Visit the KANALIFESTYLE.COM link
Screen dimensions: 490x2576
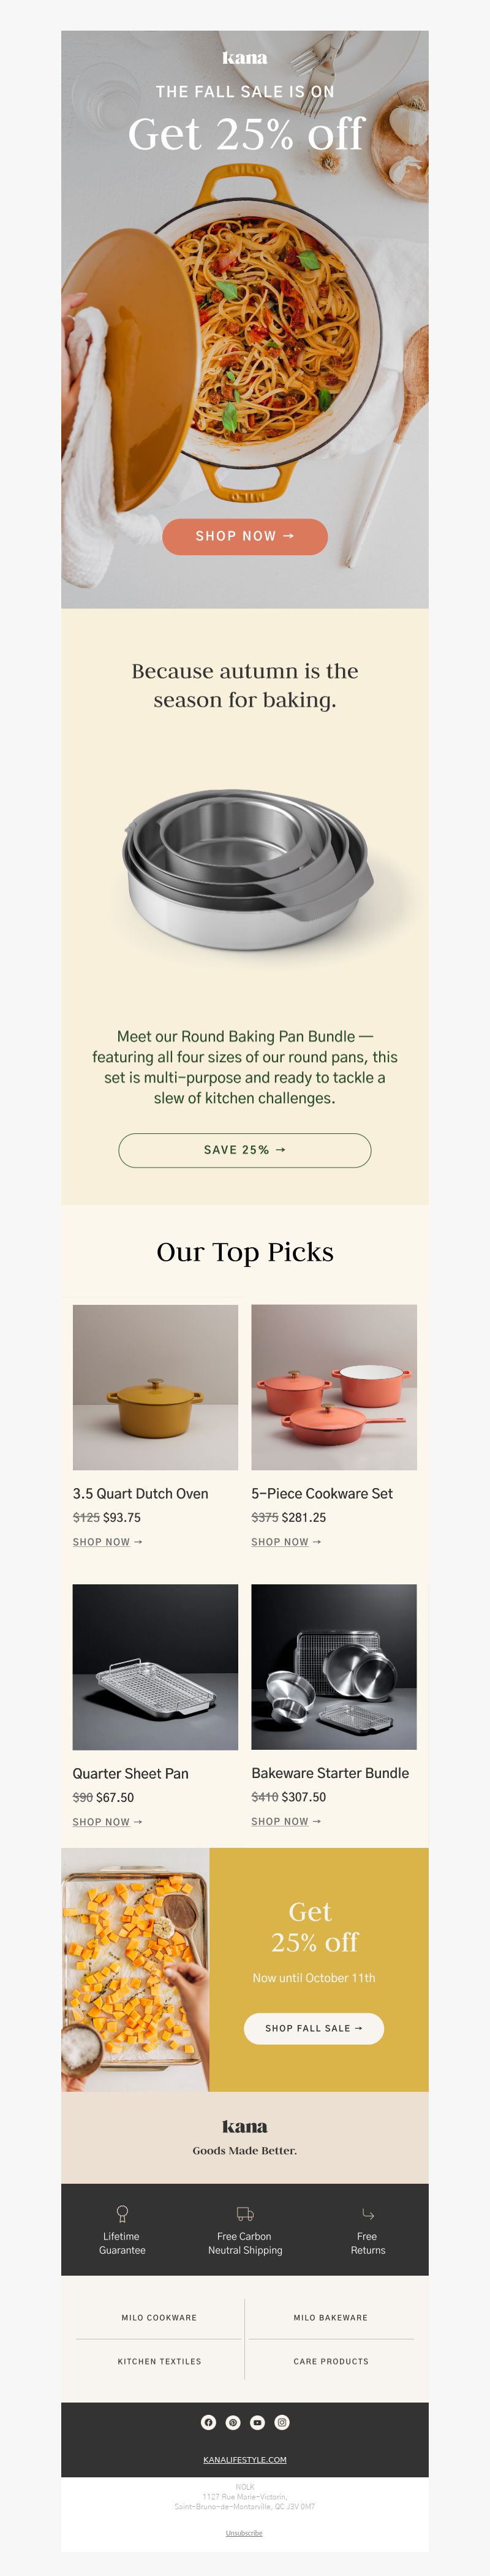(x=245, y=2459)
